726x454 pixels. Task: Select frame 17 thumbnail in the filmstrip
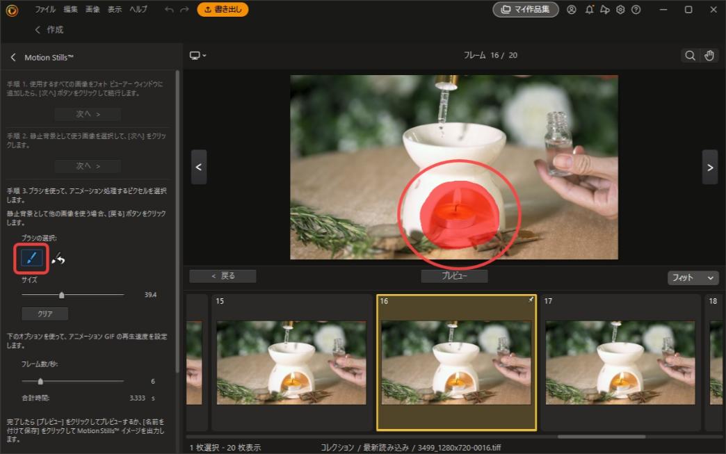(x=620, y=362)
